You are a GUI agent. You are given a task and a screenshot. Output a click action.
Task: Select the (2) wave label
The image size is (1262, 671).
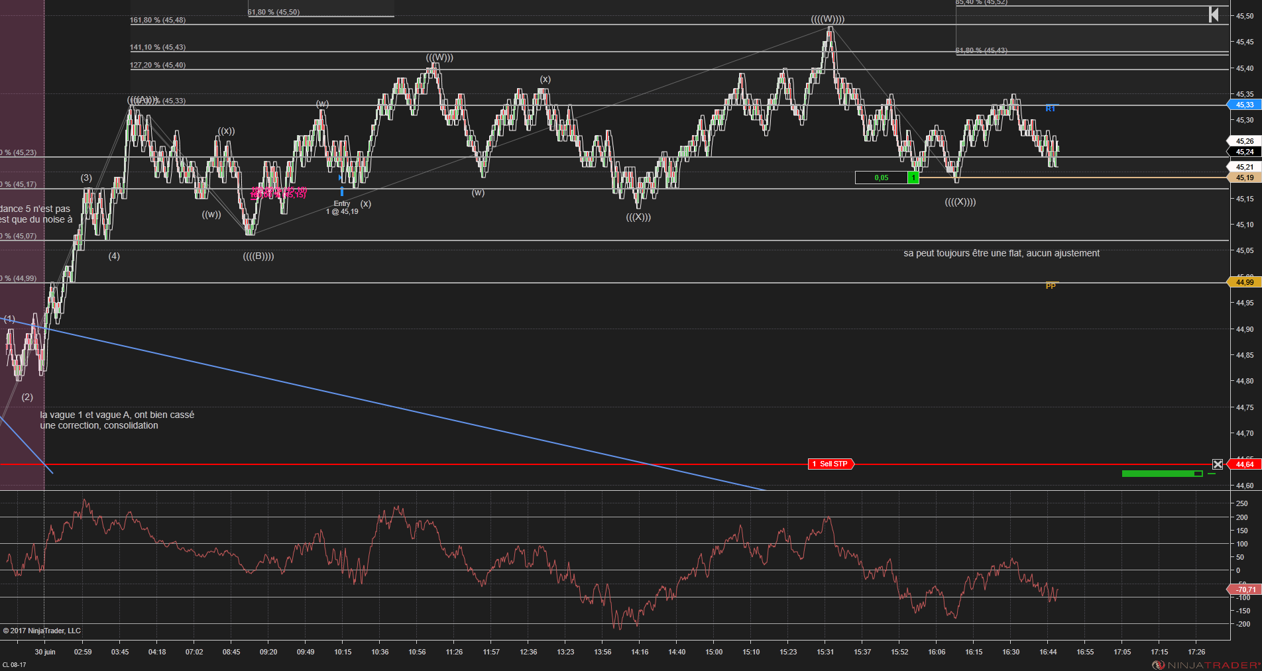click(x=27, y=397)
